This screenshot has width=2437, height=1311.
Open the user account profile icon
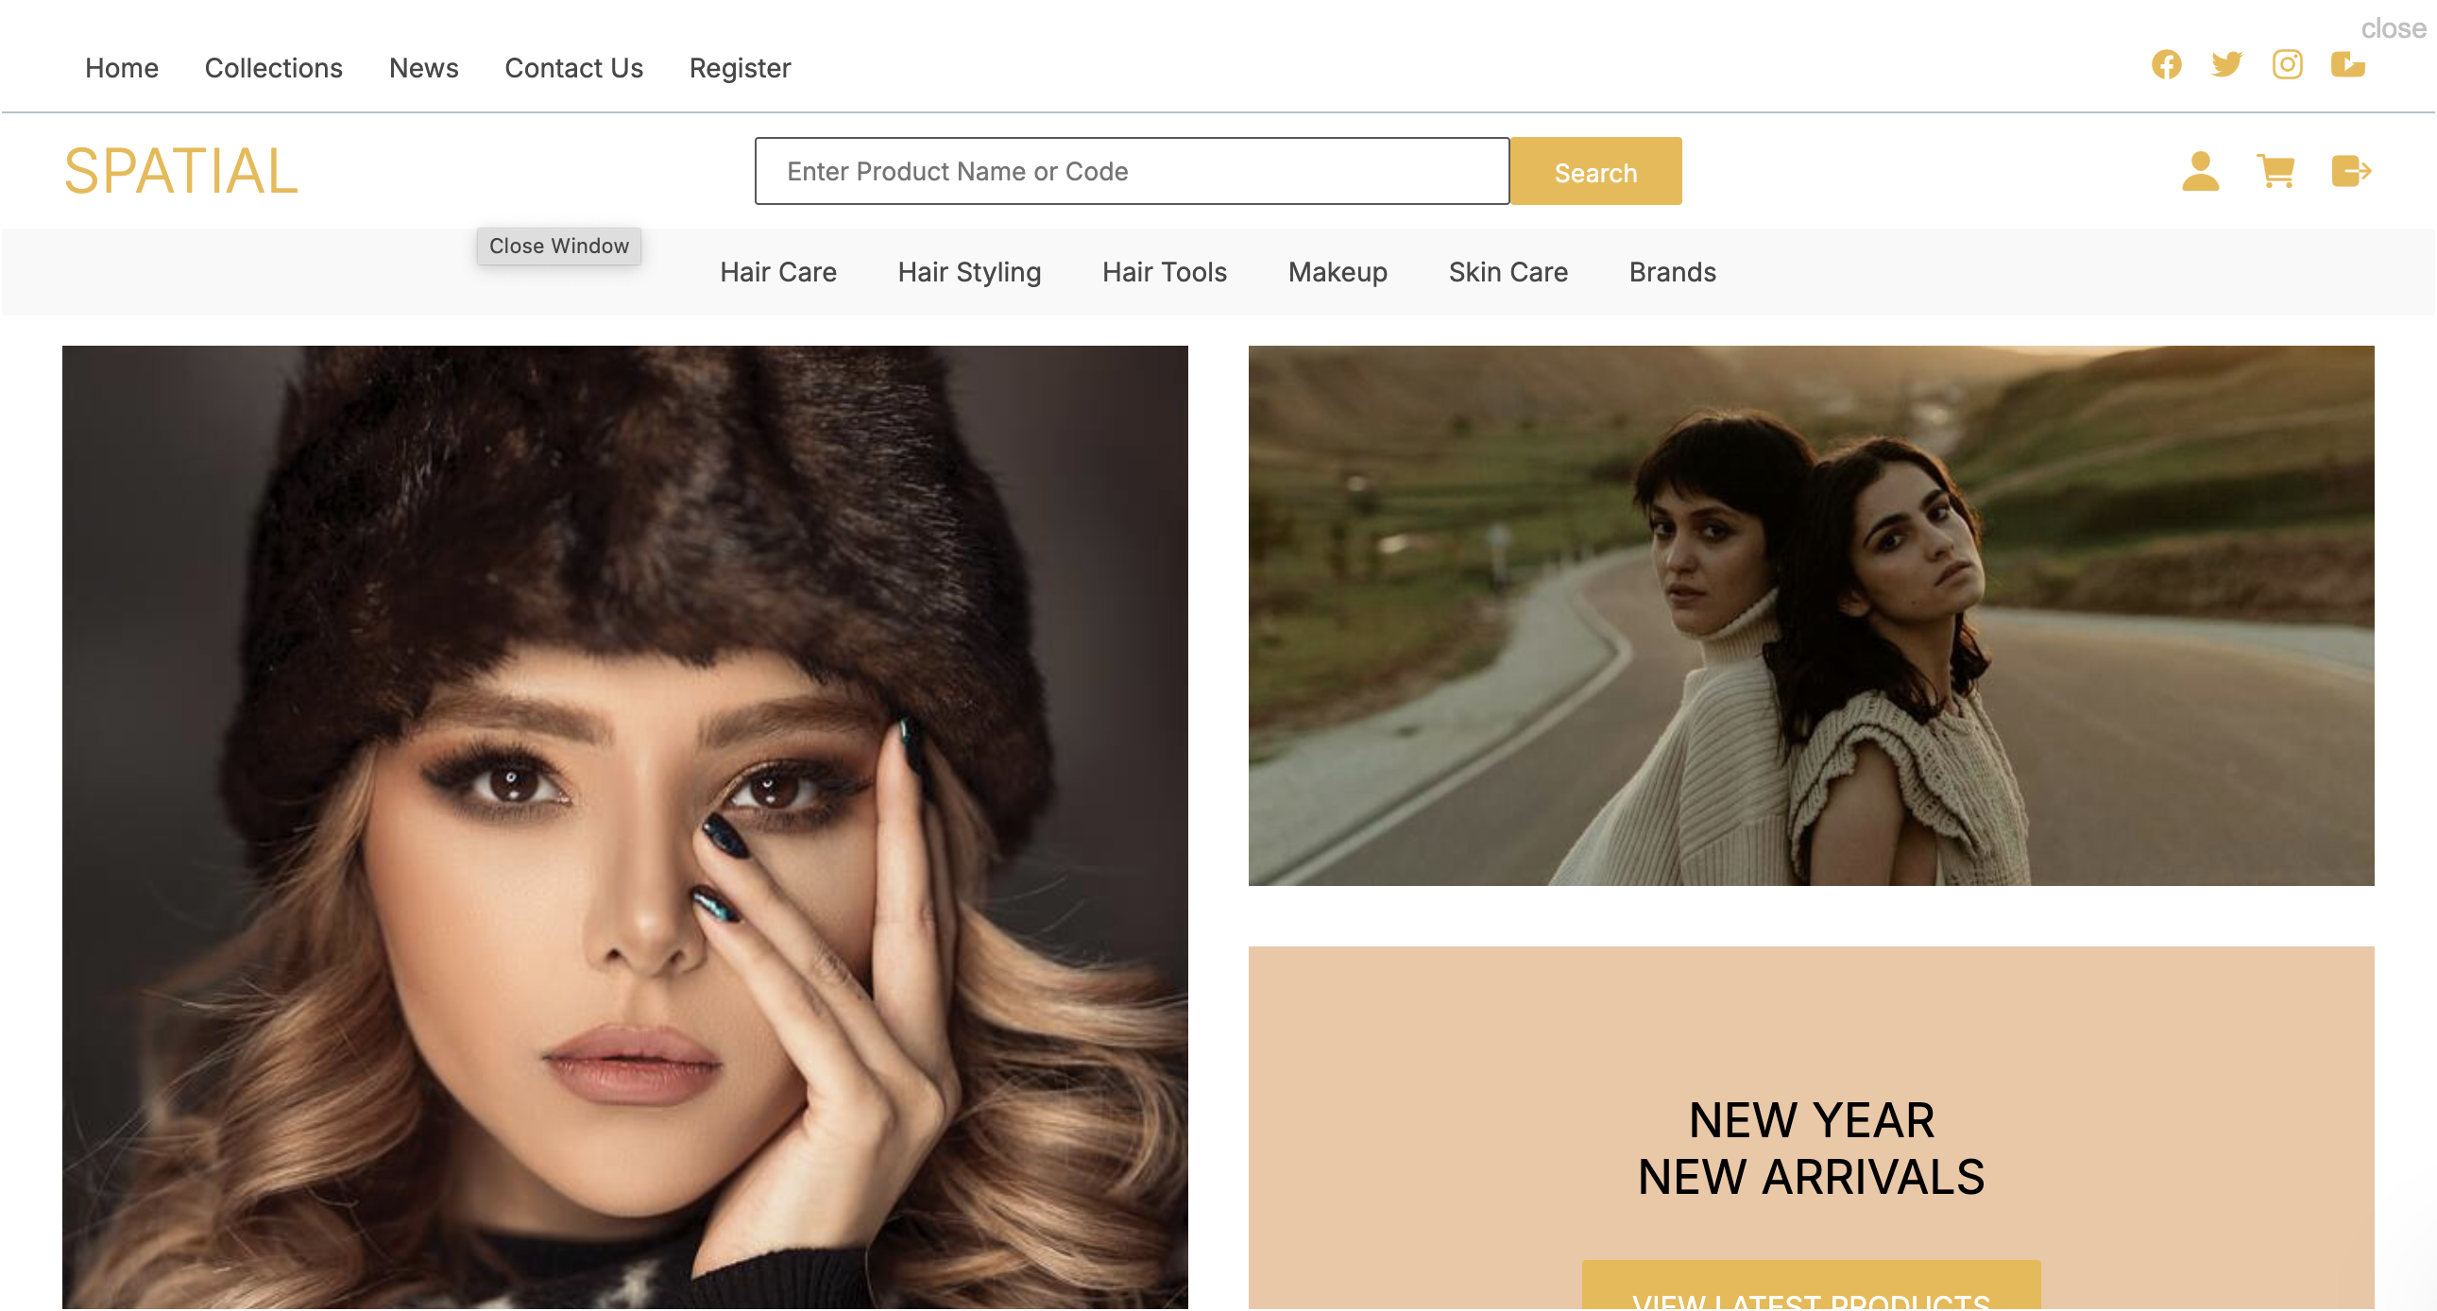pyautogui.click(x=2200, y=171)
